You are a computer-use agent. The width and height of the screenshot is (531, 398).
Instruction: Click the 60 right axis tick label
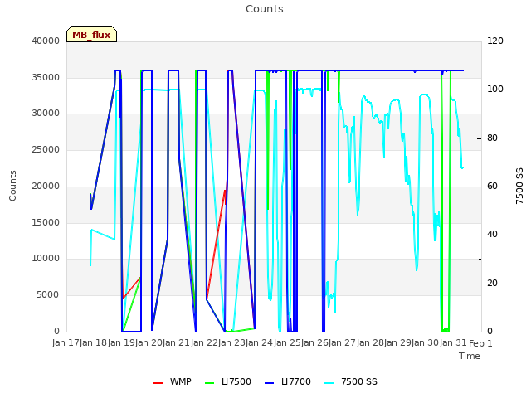492,187
